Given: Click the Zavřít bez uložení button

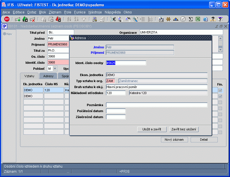Looking at the screenshot, I should pos(184,129).
